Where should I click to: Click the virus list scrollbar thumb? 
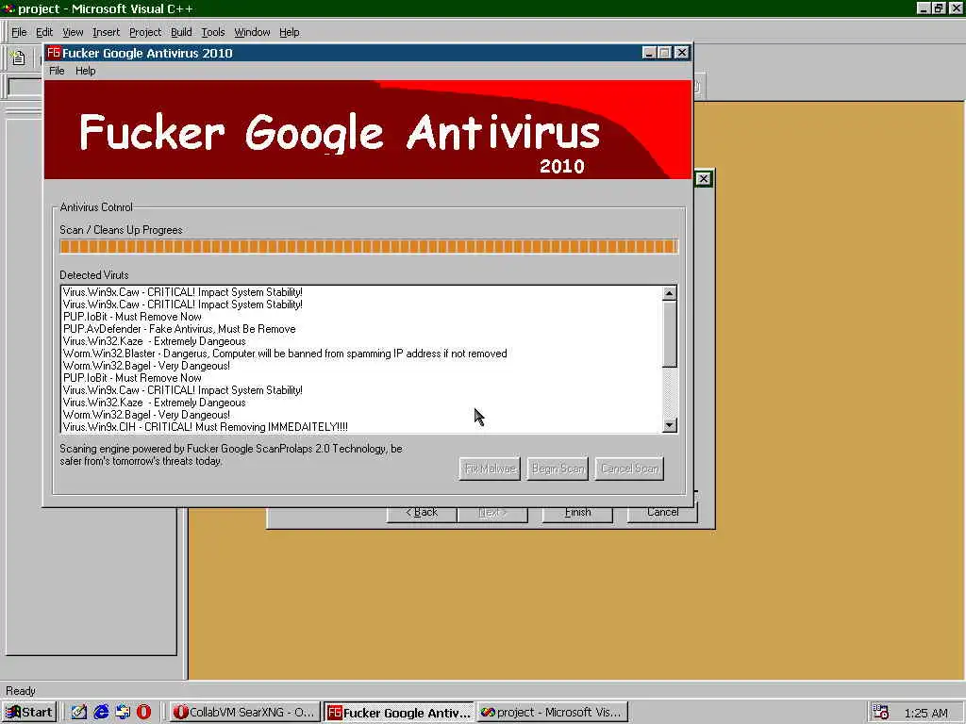click(x=670, y=334)
